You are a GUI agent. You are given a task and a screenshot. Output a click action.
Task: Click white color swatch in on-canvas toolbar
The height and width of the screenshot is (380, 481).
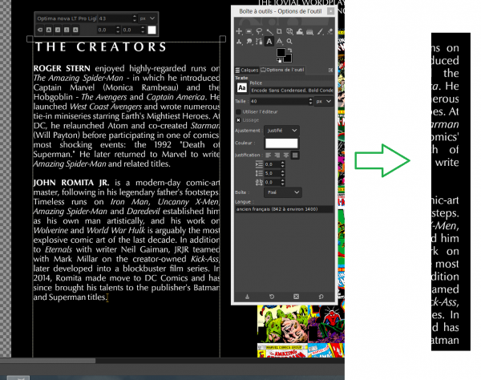[x=152, y=30]
